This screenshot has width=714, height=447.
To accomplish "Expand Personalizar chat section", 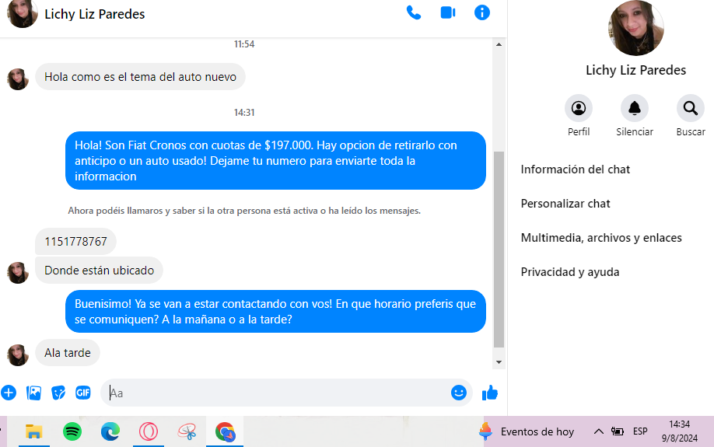I will pos(565,204).
